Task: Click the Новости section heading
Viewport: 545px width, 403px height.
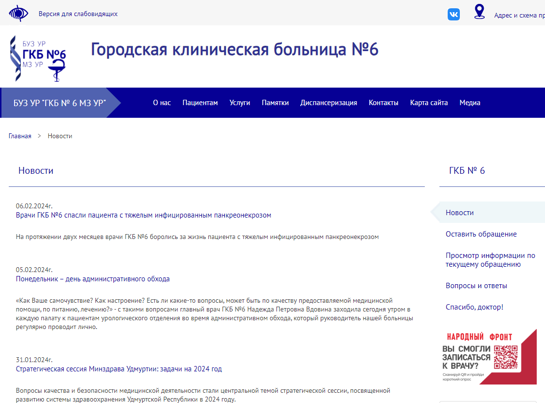Action: [36, 170]
